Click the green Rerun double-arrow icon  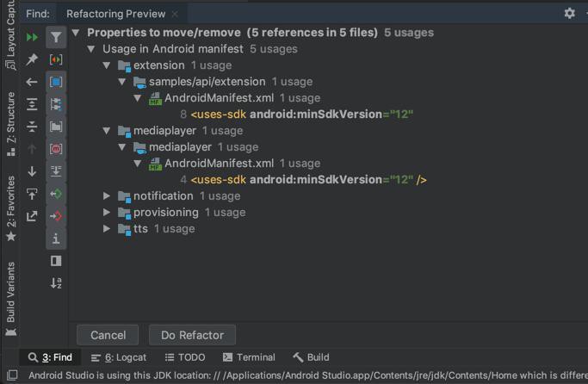pos(32,37)
